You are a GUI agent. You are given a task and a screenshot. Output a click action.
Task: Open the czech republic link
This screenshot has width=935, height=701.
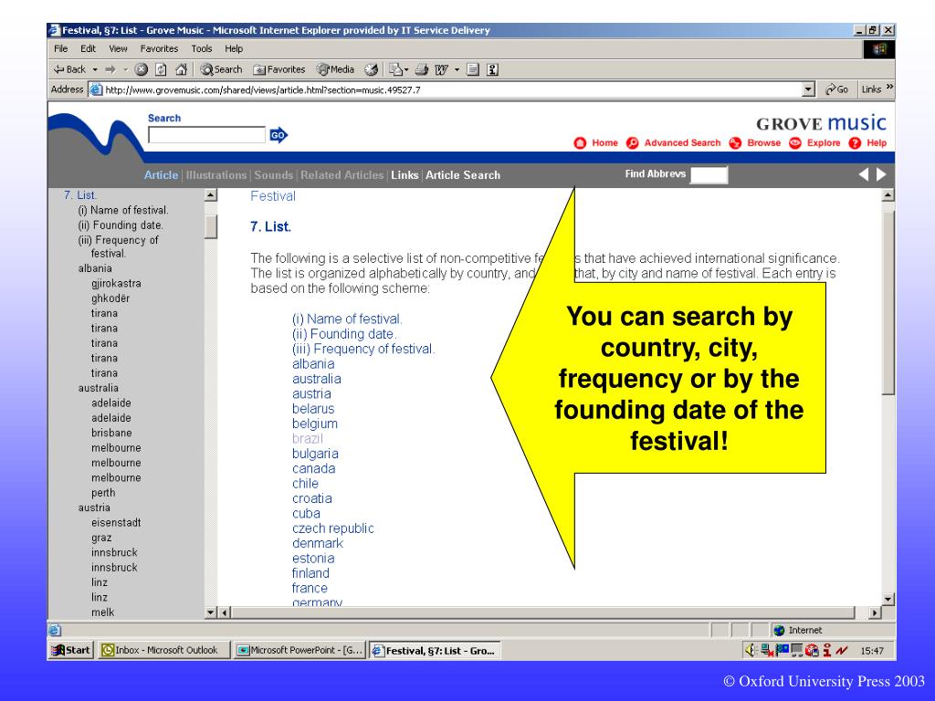332,528
